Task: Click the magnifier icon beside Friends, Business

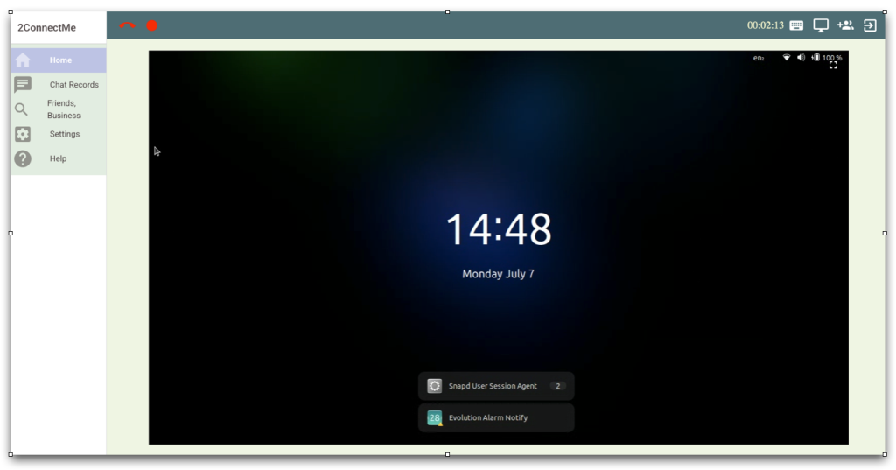Action: click(x=21, y=109)
